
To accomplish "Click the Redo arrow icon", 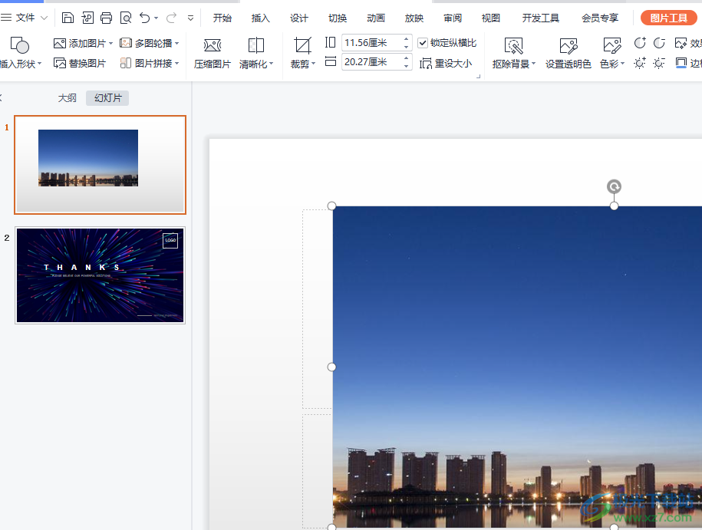I will pos(171,18).
